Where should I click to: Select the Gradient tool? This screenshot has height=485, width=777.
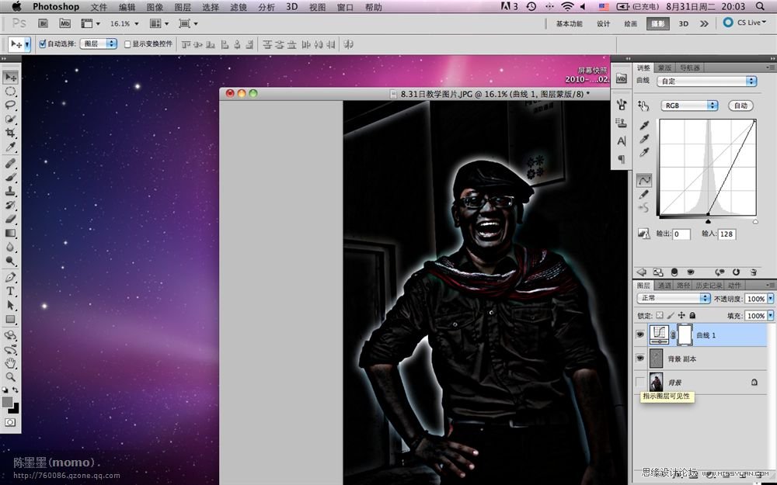point(10,233)
